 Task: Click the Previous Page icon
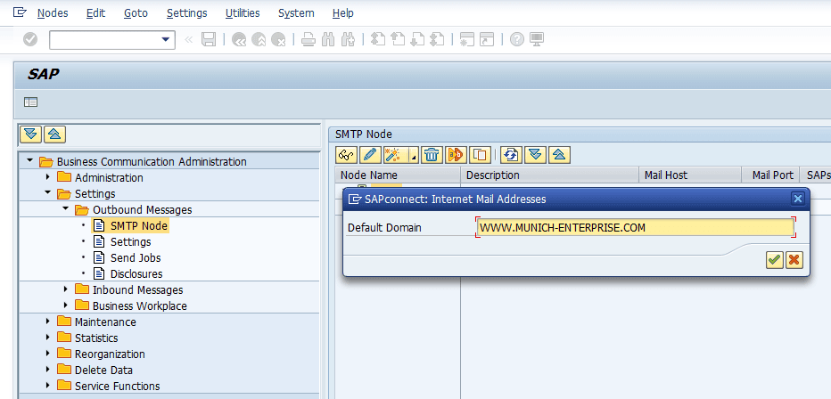(398, 40)
